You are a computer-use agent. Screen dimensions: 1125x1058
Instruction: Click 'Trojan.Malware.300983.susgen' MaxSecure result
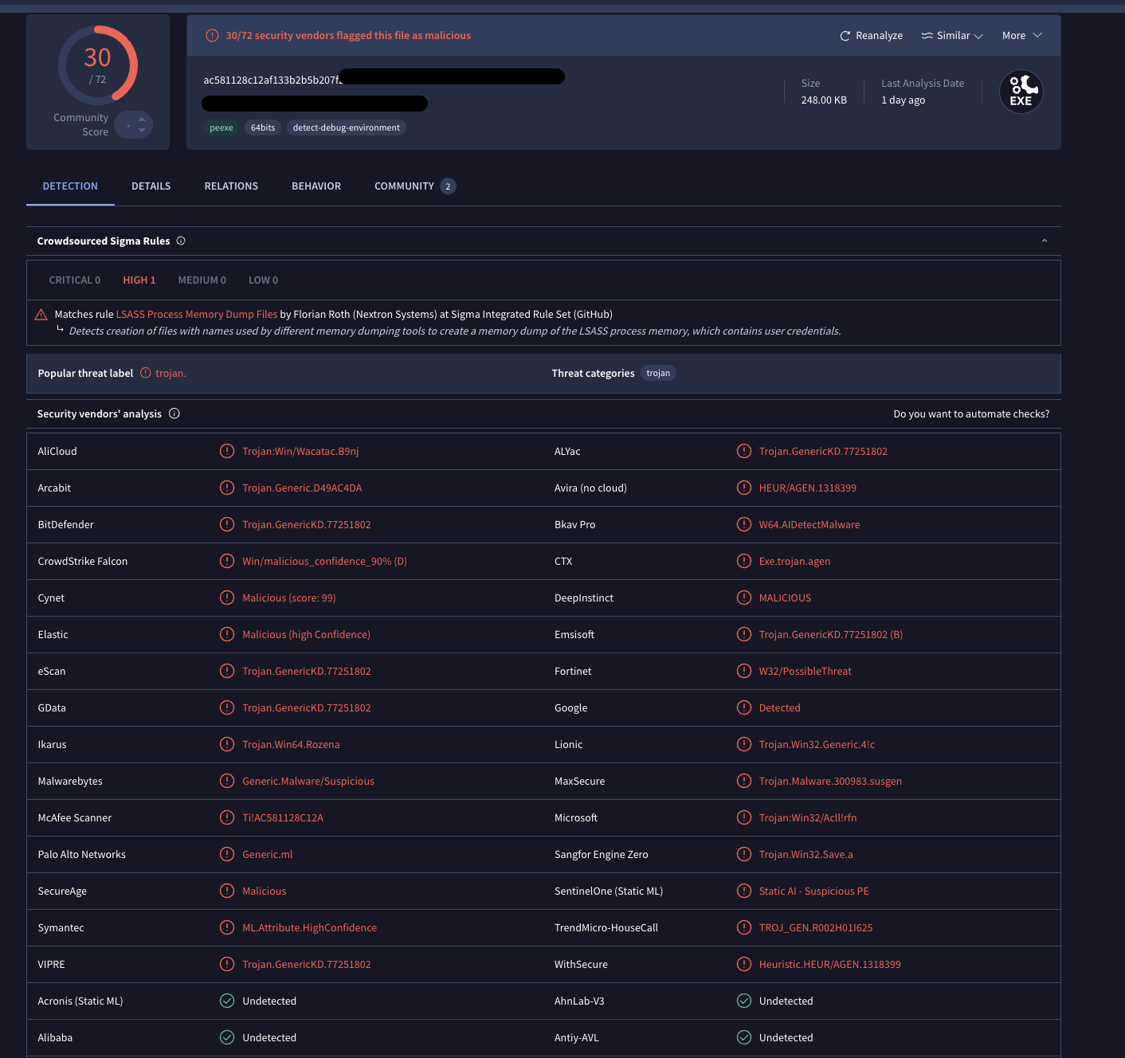point(831,782)
